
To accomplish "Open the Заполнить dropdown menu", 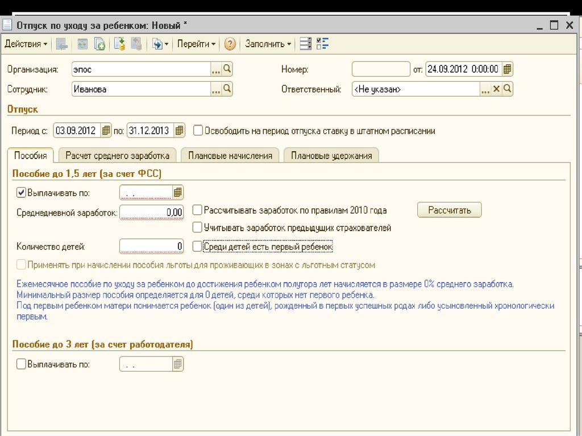I will click(268, 44).
